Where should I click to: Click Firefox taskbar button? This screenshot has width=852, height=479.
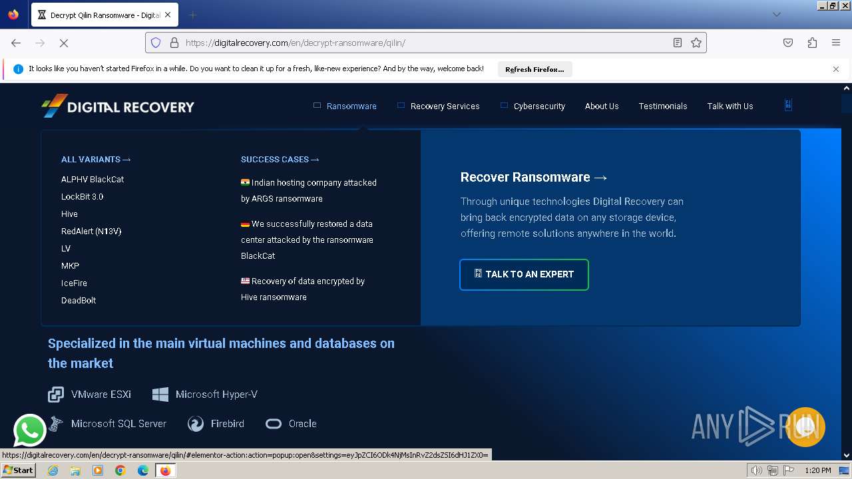tap(165, 470)
